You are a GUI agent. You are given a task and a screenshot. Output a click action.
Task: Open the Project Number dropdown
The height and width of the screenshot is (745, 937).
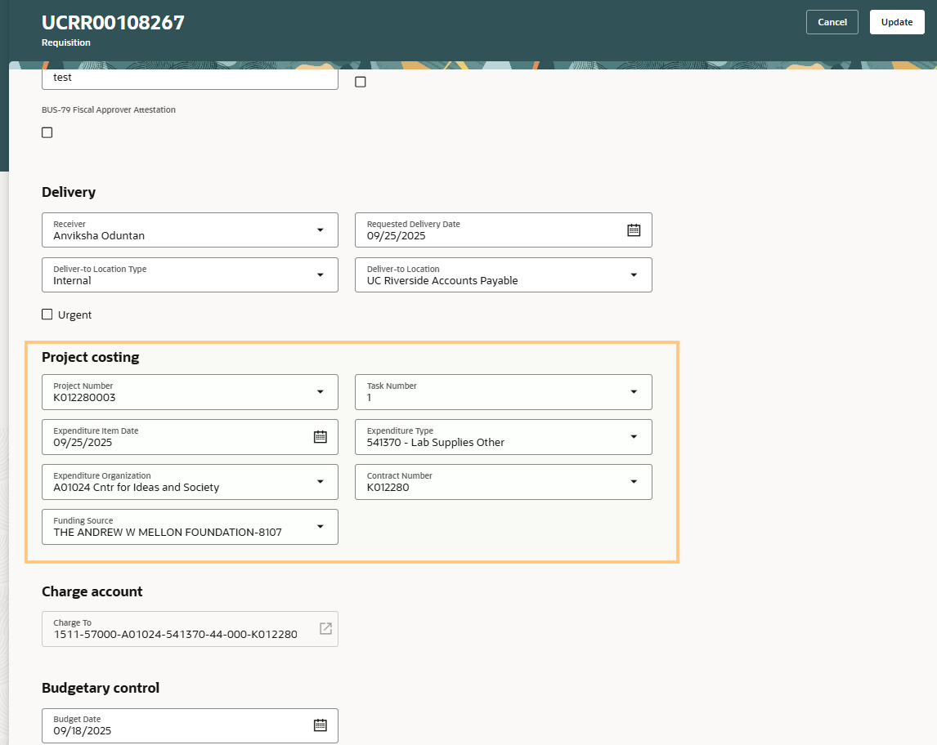tap(321, 392)
